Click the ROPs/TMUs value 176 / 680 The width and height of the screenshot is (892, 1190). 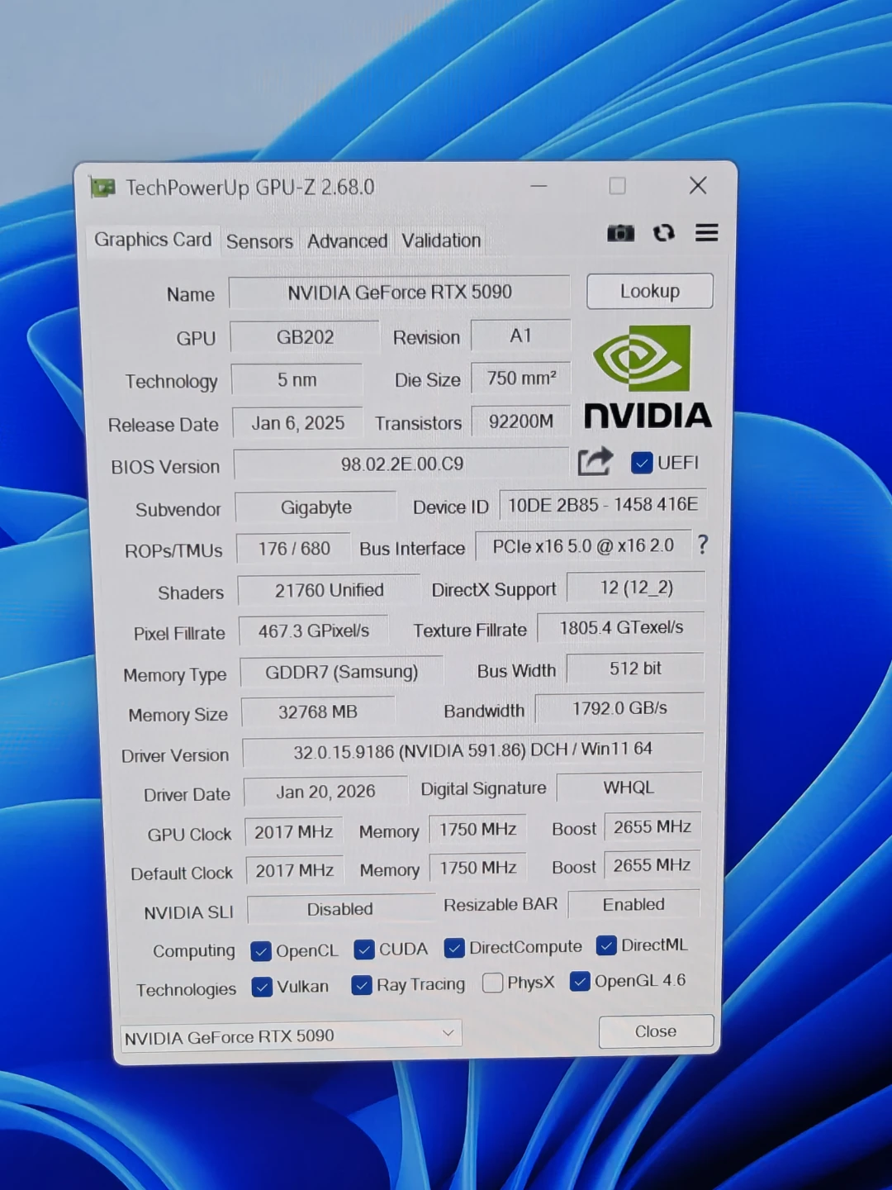(x=294, y=549)
